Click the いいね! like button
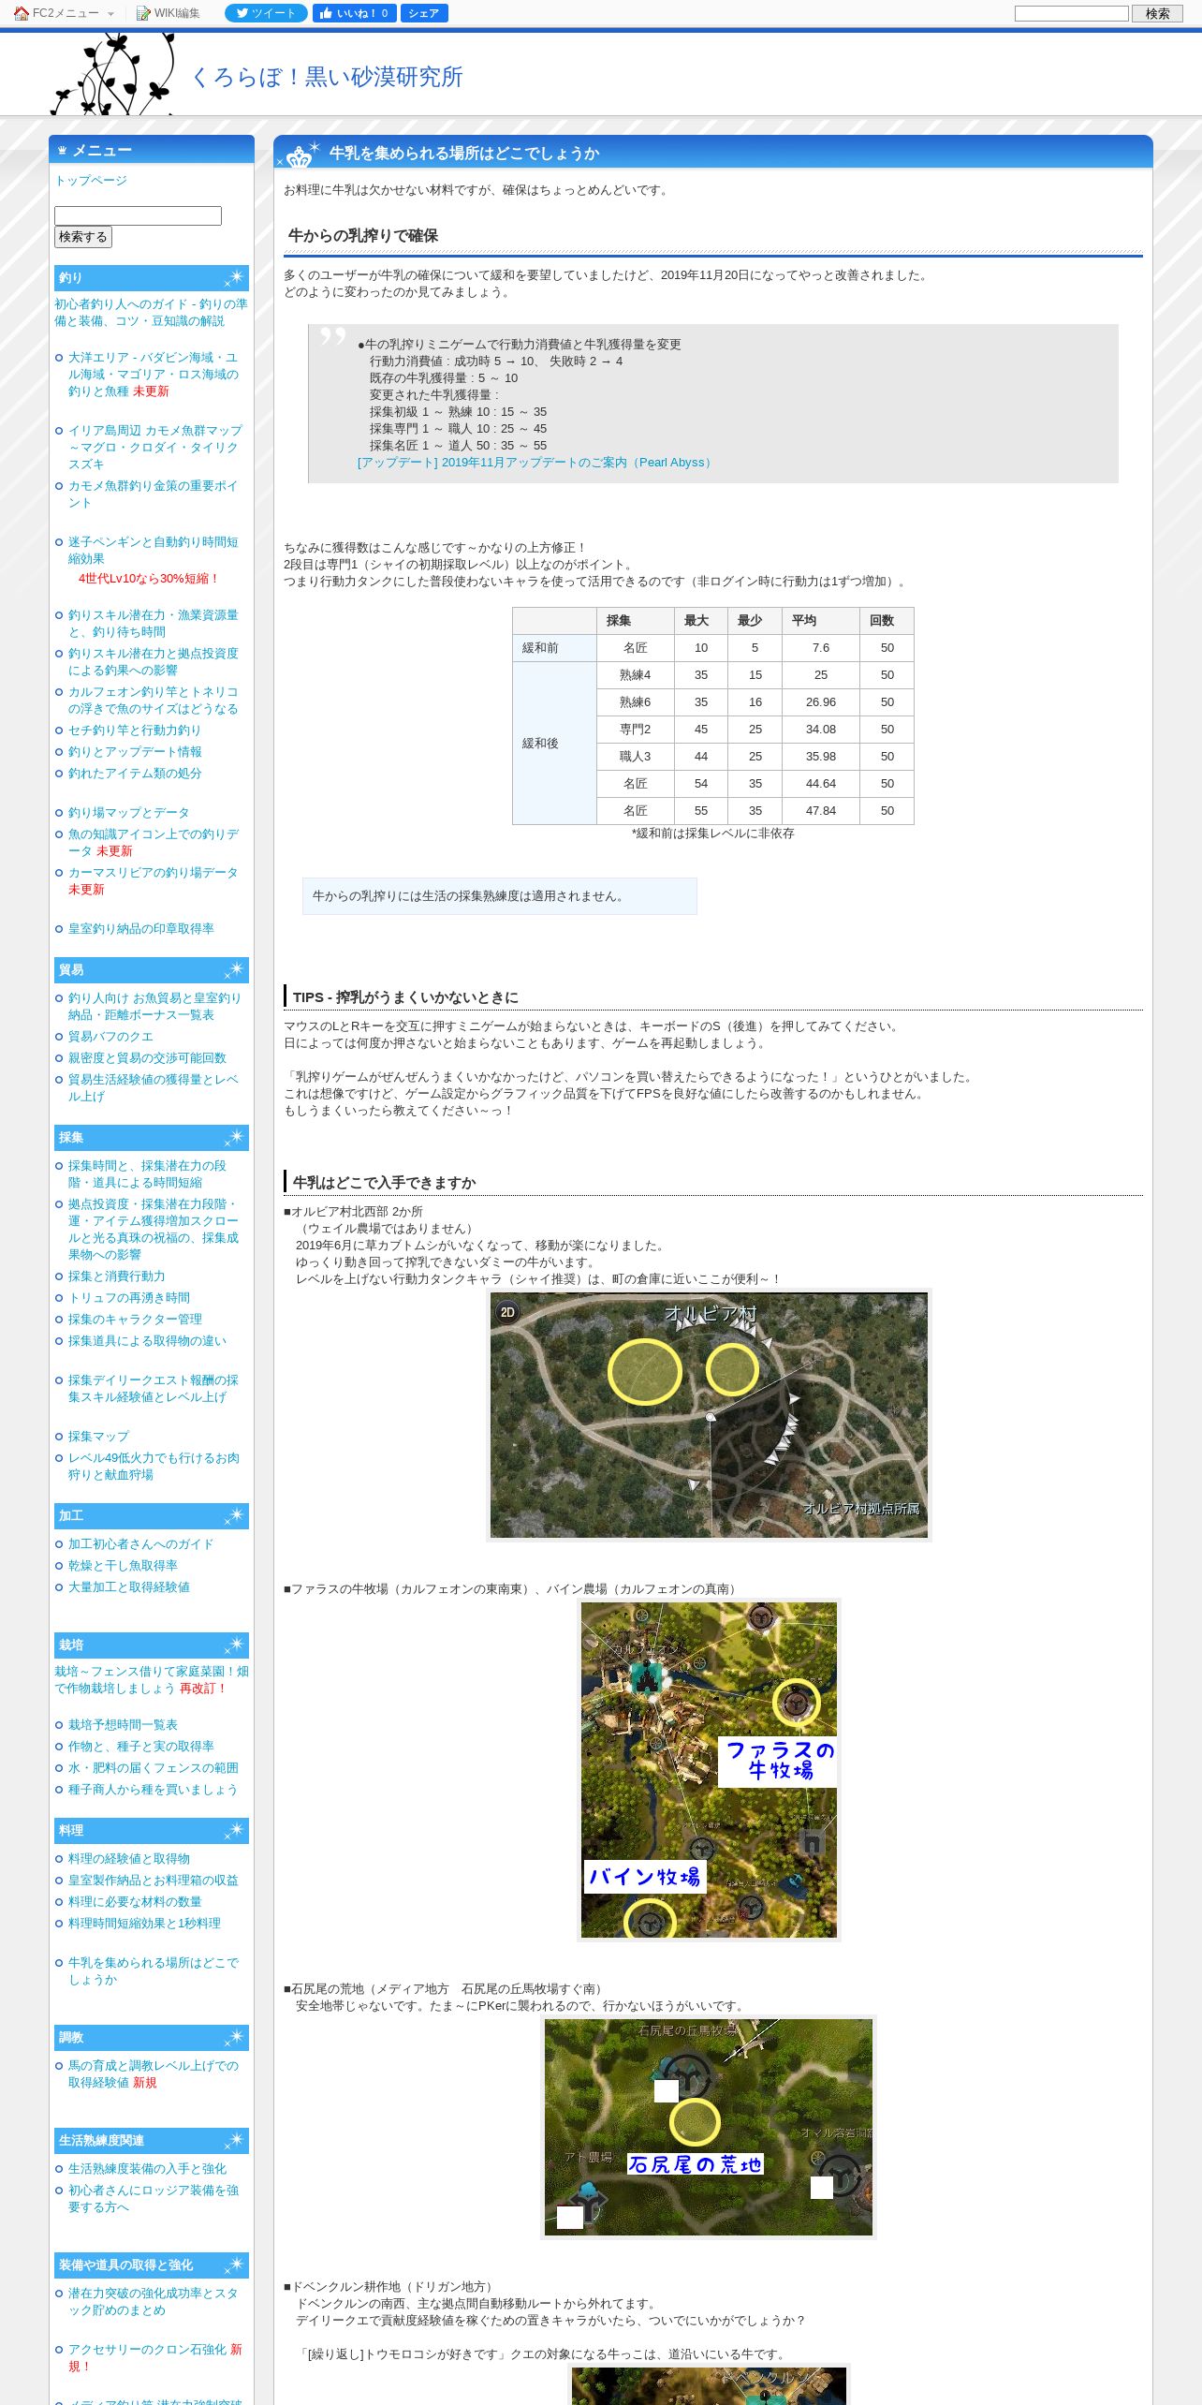1202x2405 pixels. pos(354,13)
